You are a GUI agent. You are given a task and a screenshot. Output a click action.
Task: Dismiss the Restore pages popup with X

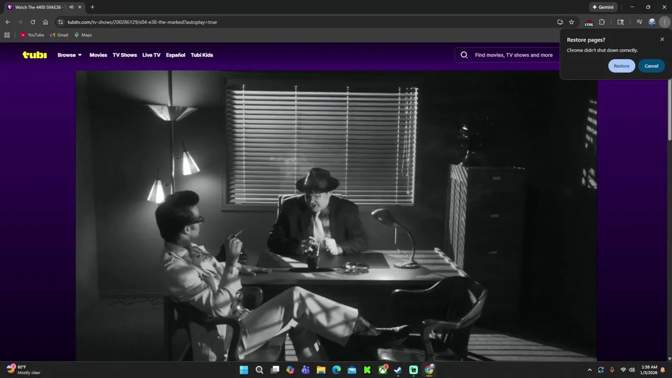coord(662,39)
